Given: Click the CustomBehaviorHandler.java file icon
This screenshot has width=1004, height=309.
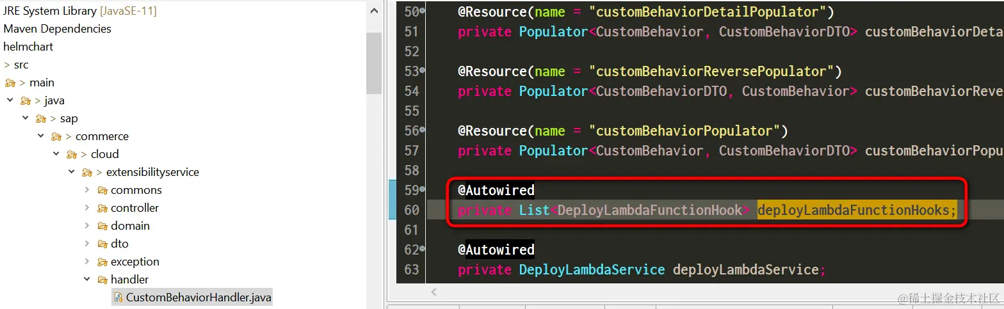Looking at the screenshot, I should click(117, 297).
